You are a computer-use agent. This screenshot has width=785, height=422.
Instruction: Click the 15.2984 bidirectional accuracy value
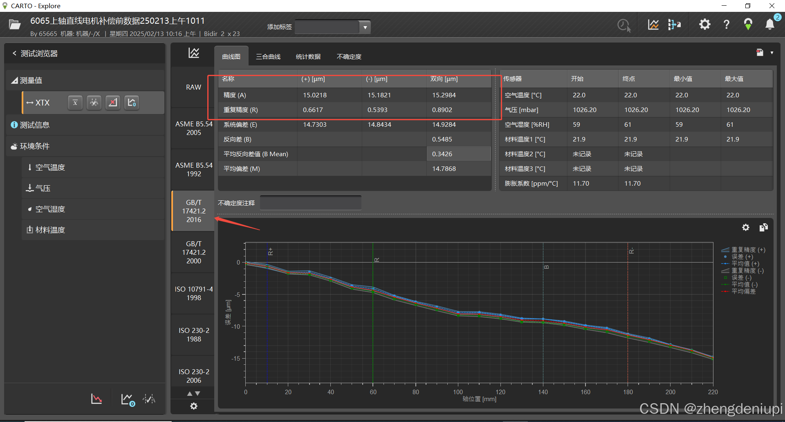pos(444,95)
